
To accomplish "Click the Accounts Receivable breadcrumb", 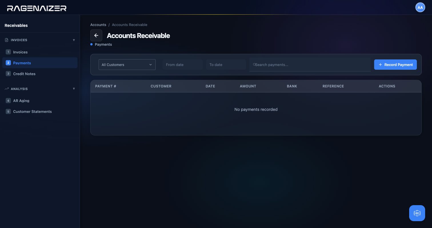I will click(x=130, y=25).
